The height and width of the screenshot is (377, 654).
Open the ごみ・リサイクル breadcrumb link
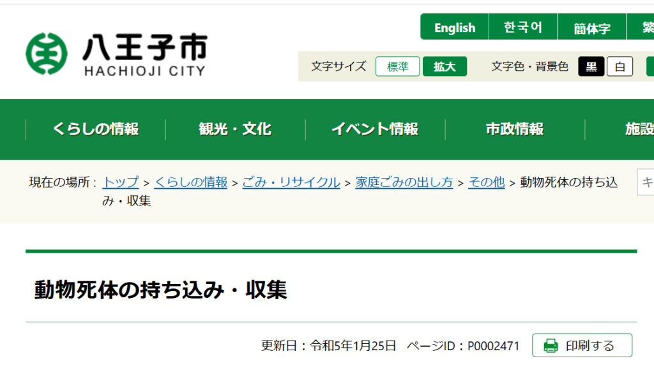(291, 182)
